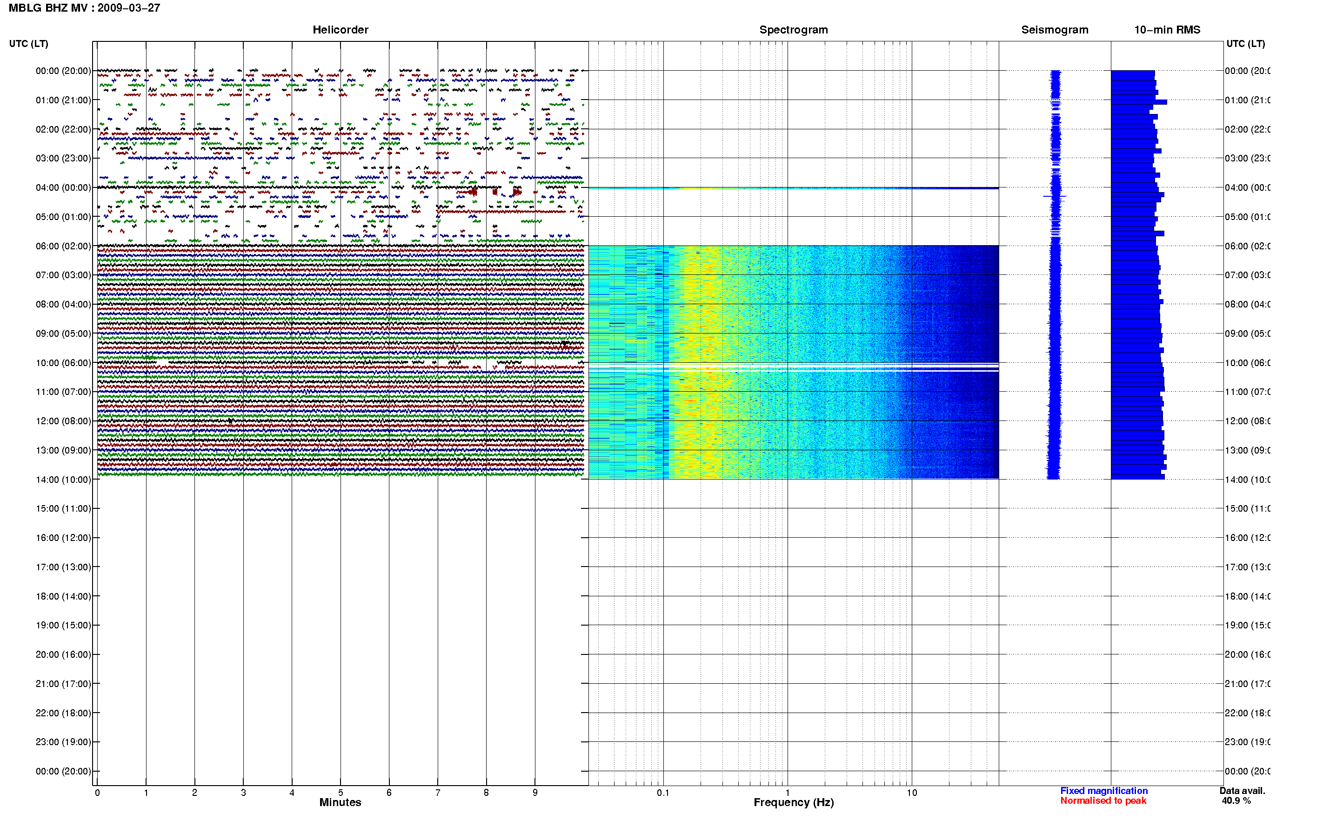Click the plot title 'MBLG BHZ MV : 2009-03-27'
The width and height of the screenshot is (1323, 827).
pyautogui.click(x=84, y=8)
